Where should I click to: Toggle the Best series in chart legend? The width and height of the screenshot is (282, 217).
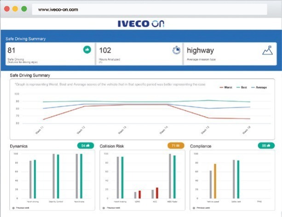tap(242, 87)
